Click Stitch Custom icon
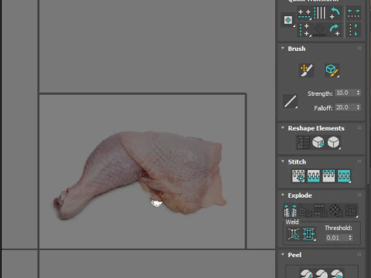 coord(344,176)
